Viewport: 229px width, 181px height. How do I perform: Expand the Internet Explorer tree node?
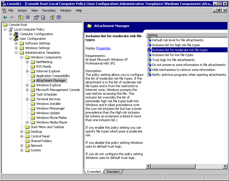(x=27, y=71)
